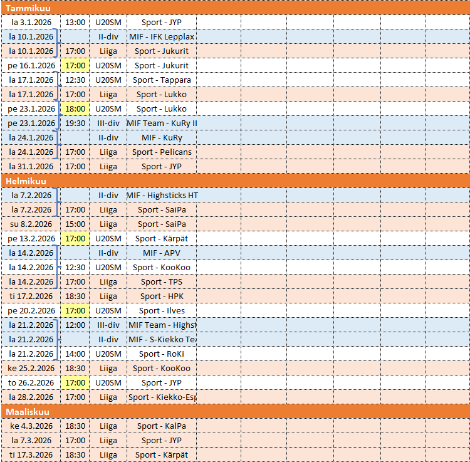Screen dimensions: 470x462
Task: Click the Sport - Pelicans match cell
Action: 162,152
